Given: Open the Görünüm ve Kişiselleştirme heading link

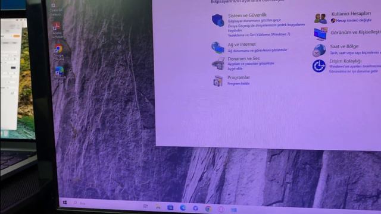Looking at the screenshot, I should coord(355,32).
